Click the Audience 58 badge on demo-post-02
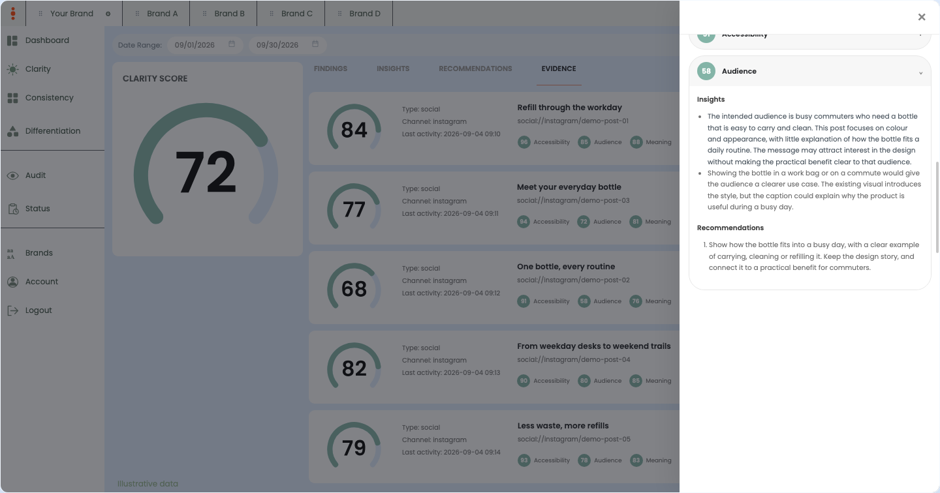This screenshot has width=940, height=493. tap(584, 301)
